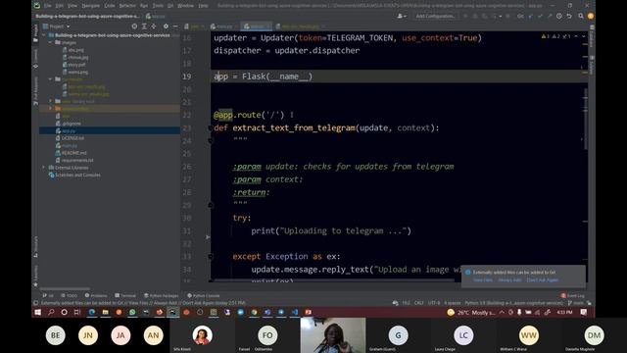Open WhatsApp from the taskbar

132,312
